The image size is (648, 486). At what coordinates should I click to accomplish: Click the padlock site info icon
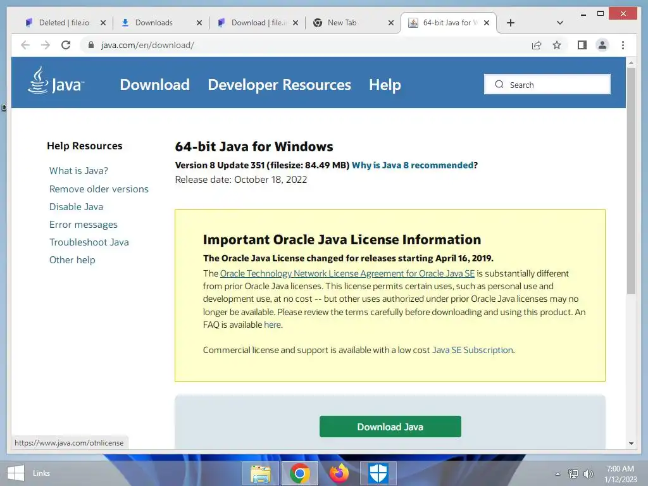91,45
